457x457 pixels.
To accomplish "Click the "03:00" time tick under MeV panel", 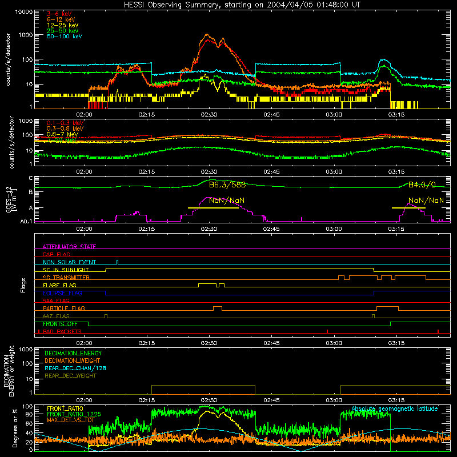I will [334, 172].
